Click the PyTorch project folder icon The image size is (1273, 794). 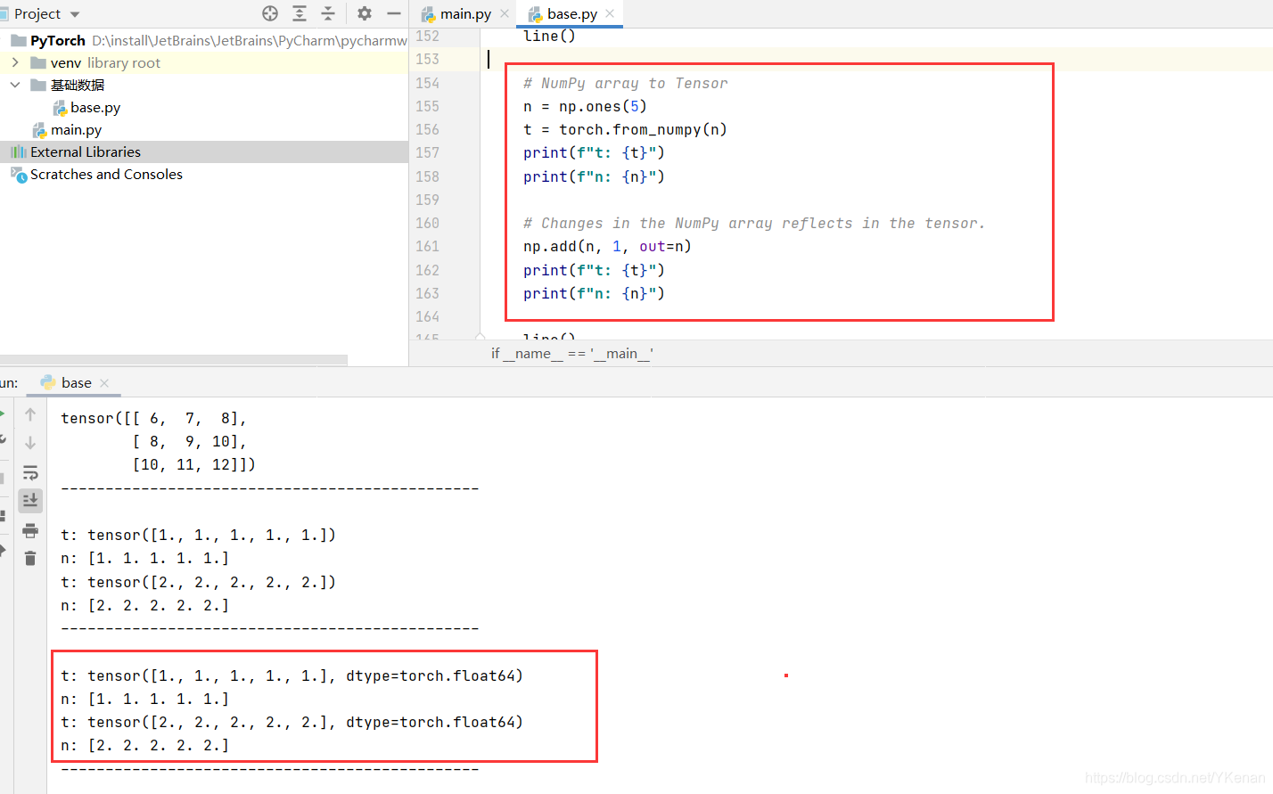click(19, 41)
